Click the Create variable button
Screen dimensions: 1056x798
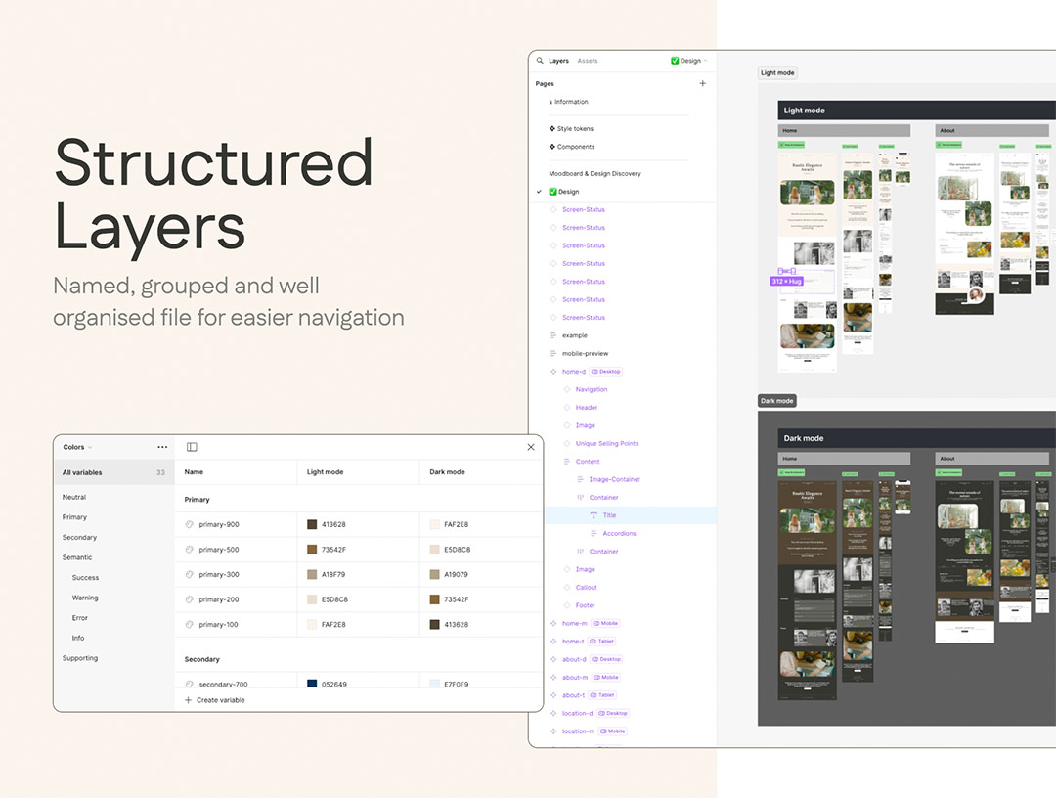tap(215, 700)
